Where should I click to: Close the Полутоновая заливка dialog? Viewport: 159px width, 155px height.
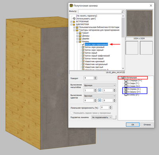pyautogui.click(x=151, y=6)
